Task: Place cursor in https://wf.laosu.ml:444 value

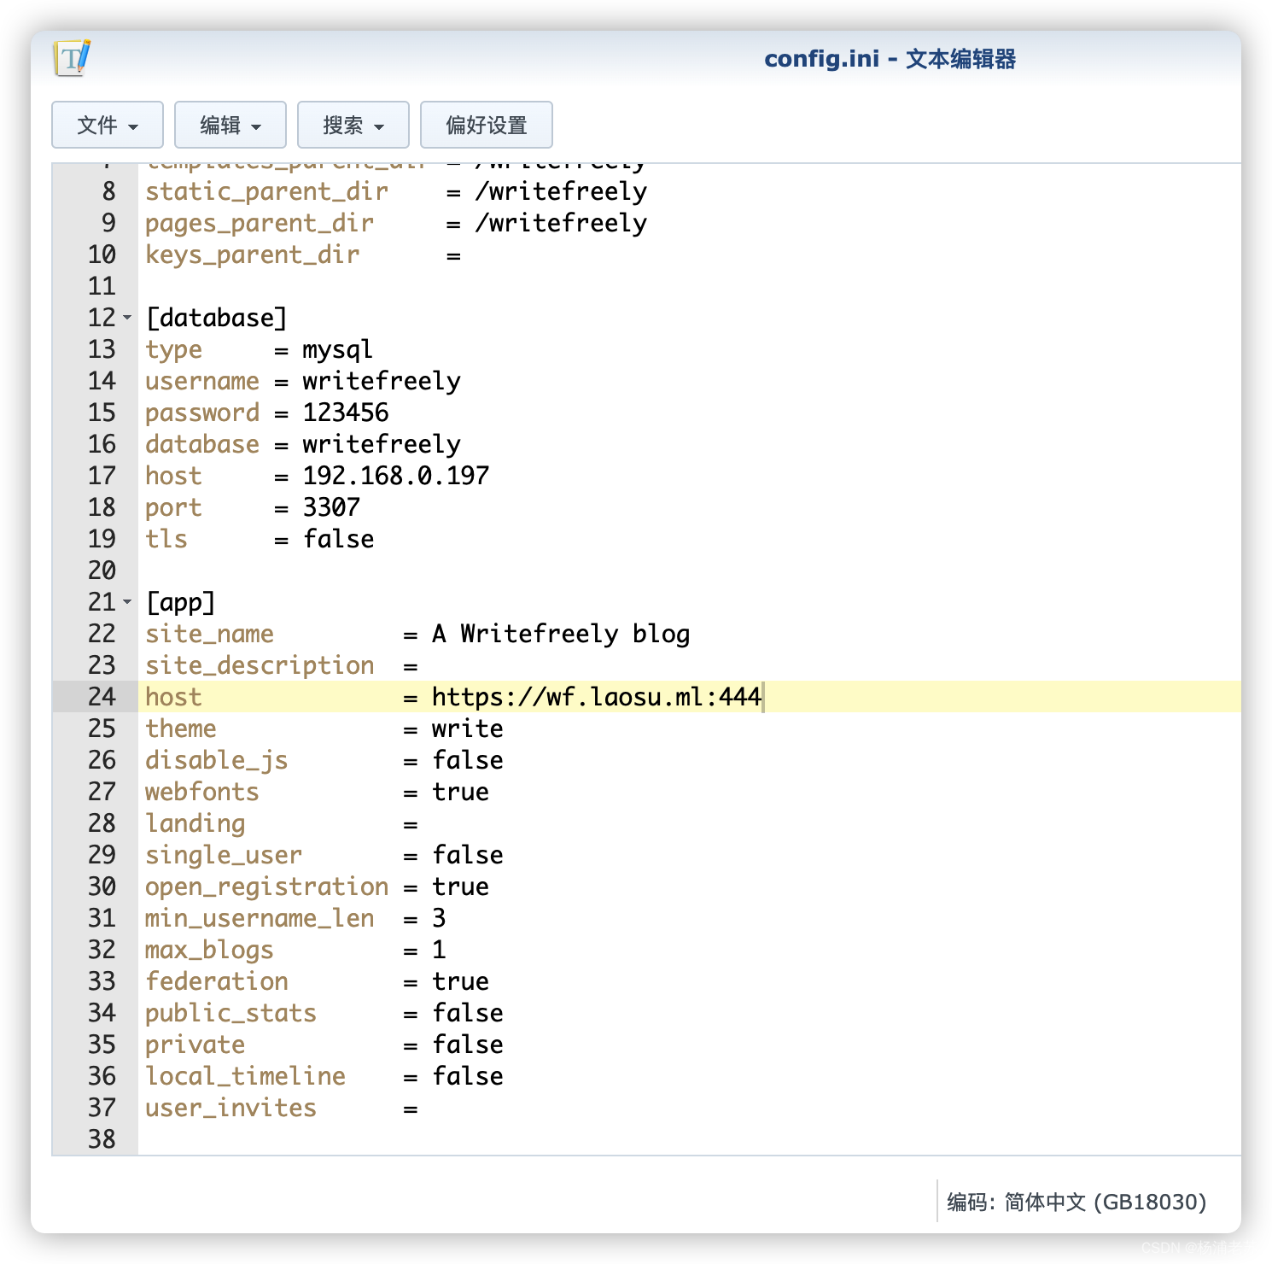Action: click(x=596, y=697)
